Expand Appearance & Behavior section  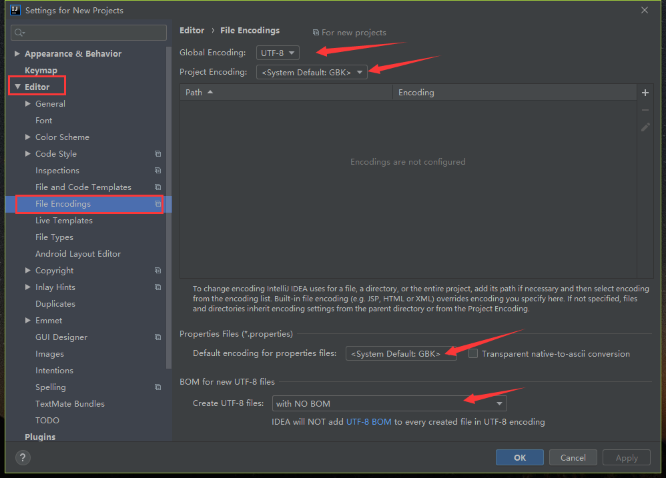point(17,53)
